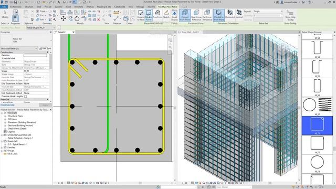
Task: Select the Align tool in Modify panel
Action: click(63, 12)
